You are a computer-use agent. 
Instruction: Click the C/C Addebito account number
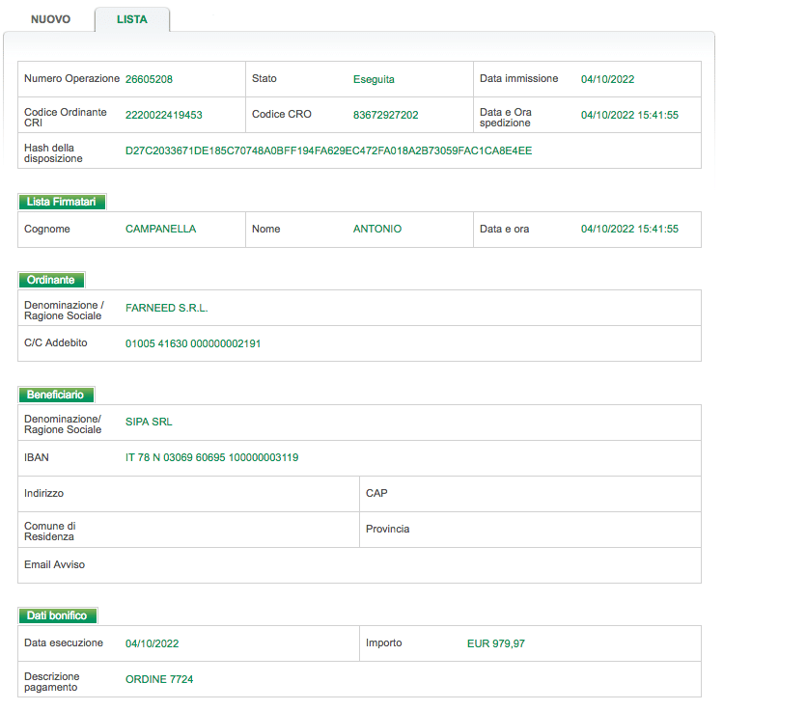click(x=193, y=343)
